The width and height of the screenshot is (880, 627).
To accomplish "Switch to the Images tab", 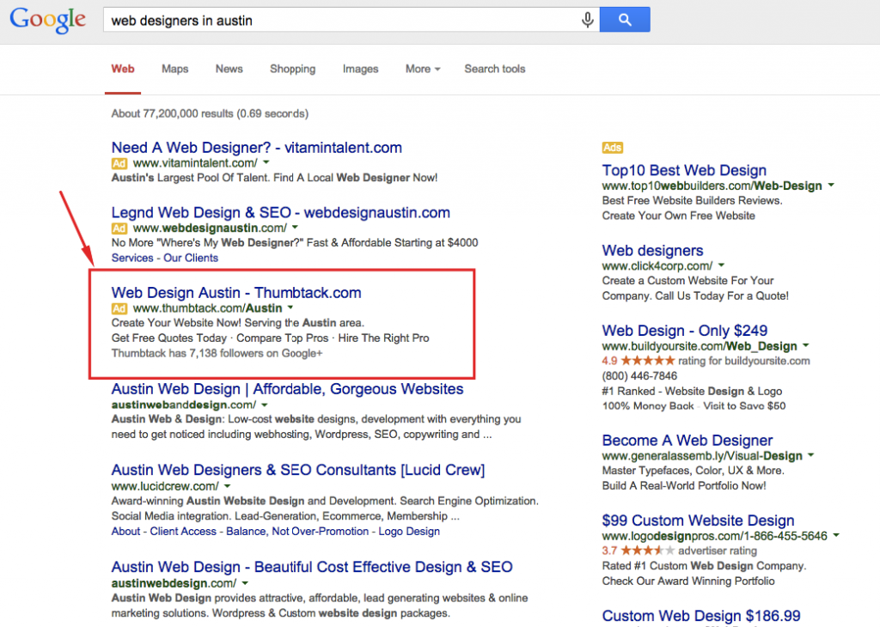I will pyautogui.click(x=360, y=69).
